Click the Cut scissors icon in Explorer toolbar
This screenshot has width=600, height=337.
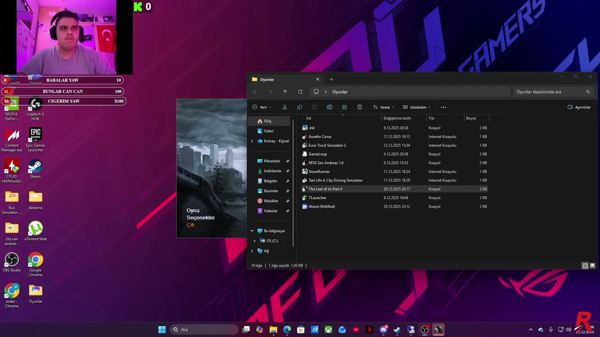(x=285, y=107)
